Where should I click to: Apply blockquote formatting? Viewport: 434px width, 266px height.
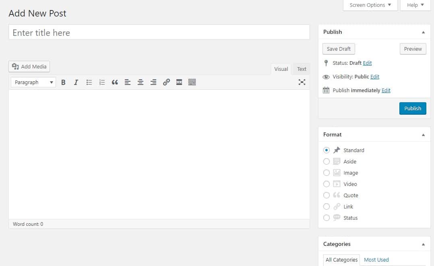[x=115, y=82]
